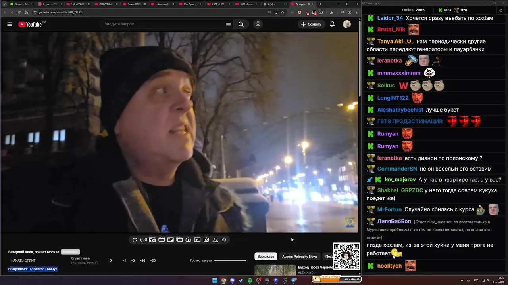Add +20 minutes to split

153,260
